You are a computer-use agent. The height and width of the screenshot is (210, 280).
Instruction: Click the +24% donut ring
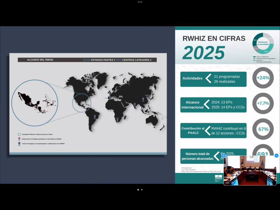coord(263,78)
